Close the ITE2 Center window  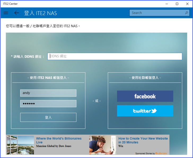pos(187,4)
